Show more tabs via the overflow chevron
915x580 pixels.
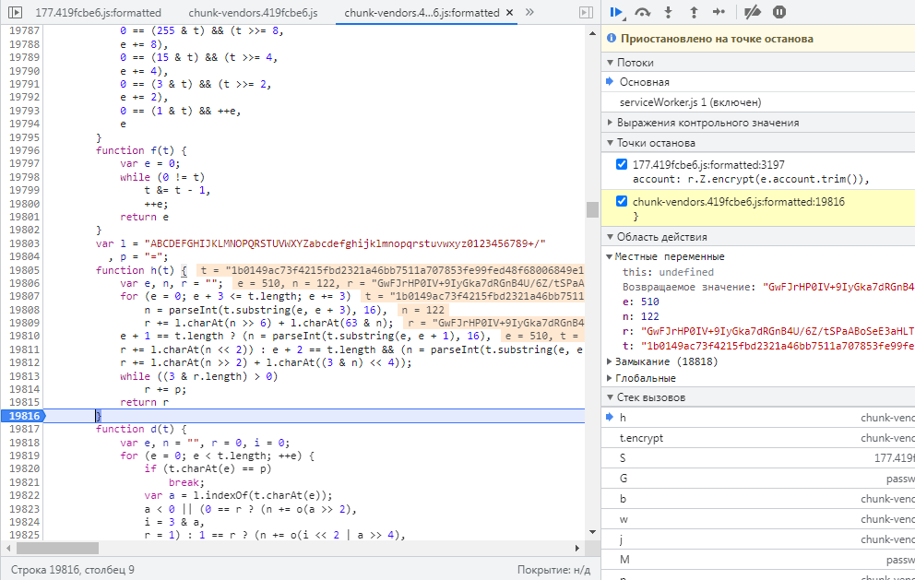coord(529,13)
